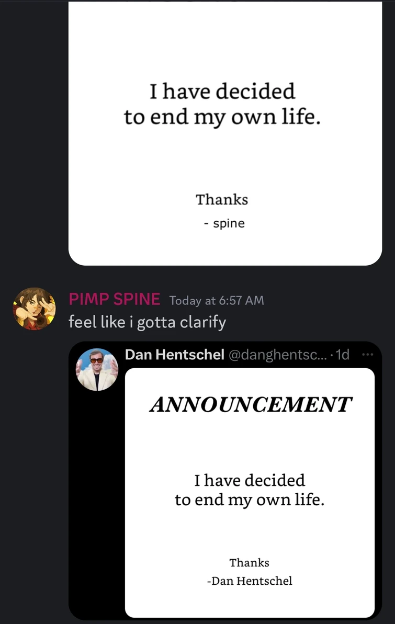Screen dimensions: 395x624
Task: Click the PIMP SPINE username
Action: point(115,299)
